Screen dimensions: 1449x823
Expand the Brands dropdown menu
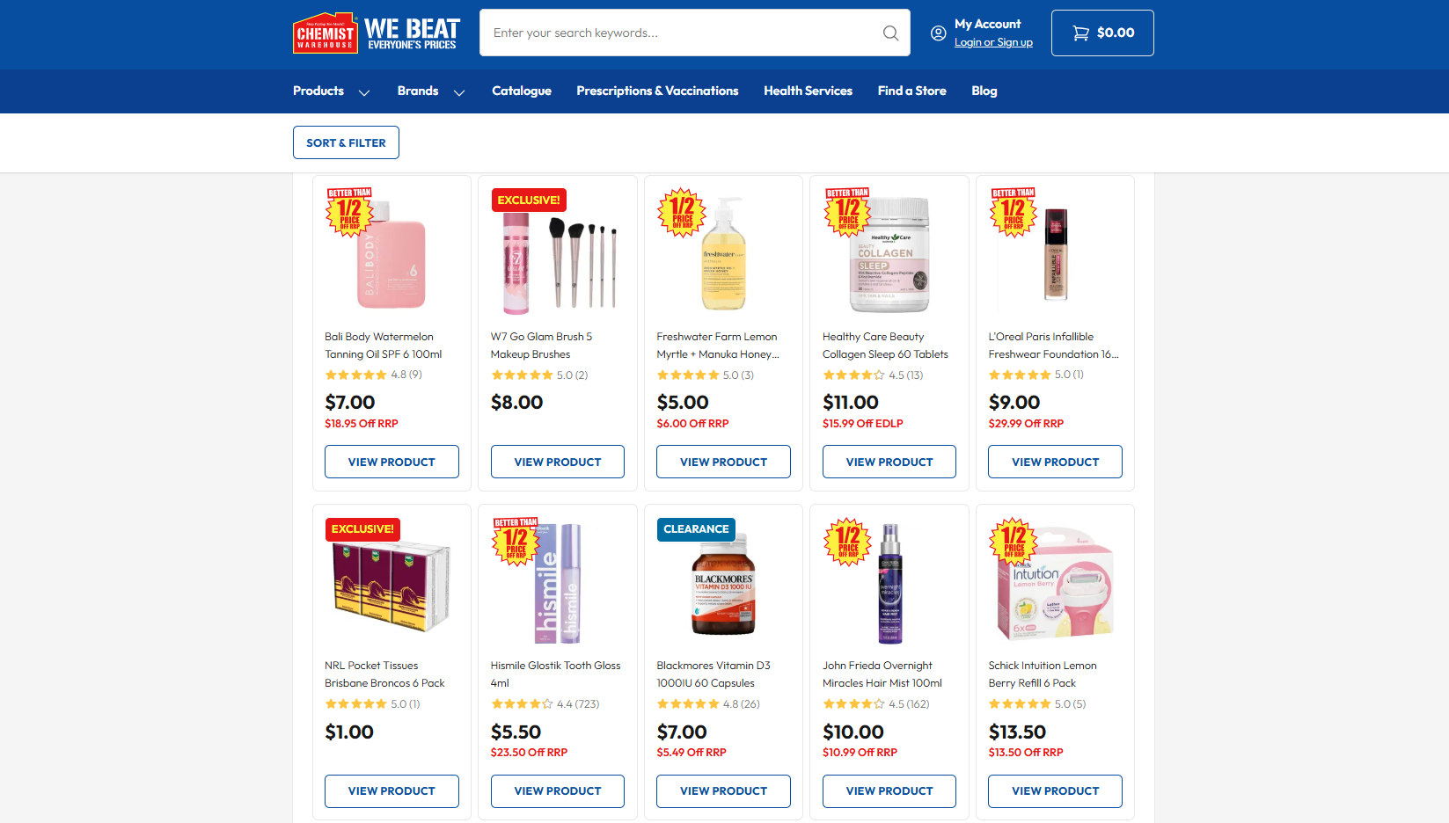click(431, 91)
